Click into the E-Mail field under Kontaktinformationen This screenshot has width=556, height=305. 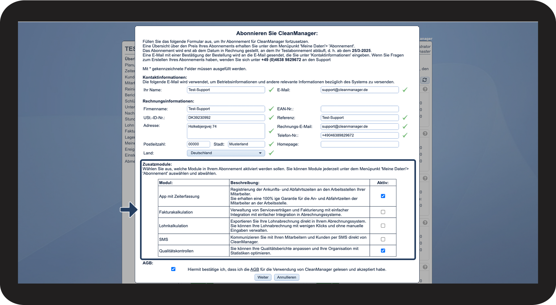tap(360, 90)
